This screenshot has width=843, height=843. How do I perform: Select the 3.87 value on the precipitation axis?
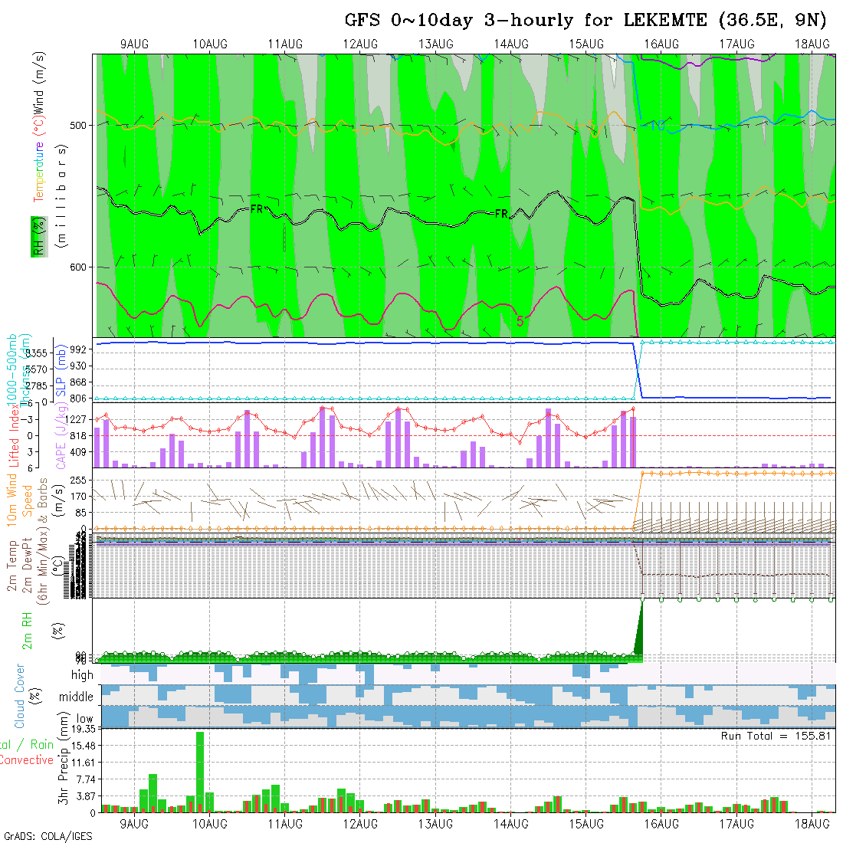point(86,796)
